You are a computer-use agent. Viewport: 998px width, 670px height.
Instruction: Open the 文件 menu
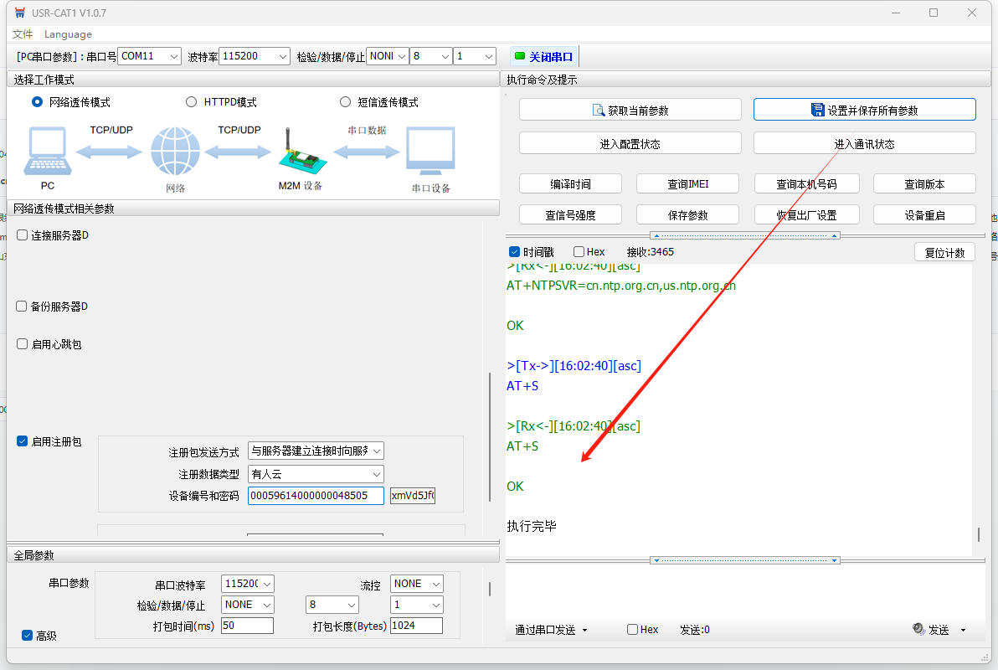pos(23,34)
